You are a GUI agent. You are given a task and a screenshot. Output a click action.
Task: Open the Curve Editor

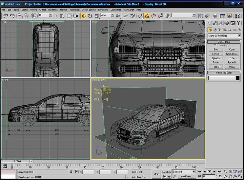point(223,16)
